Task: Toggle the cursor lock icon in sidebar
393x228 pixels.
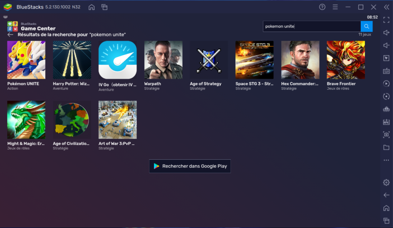Action: coord(386,58)
